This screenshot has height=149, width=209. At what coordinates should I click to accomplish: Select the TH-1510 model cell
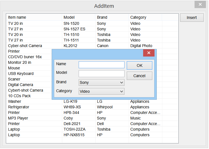point(71,35)
